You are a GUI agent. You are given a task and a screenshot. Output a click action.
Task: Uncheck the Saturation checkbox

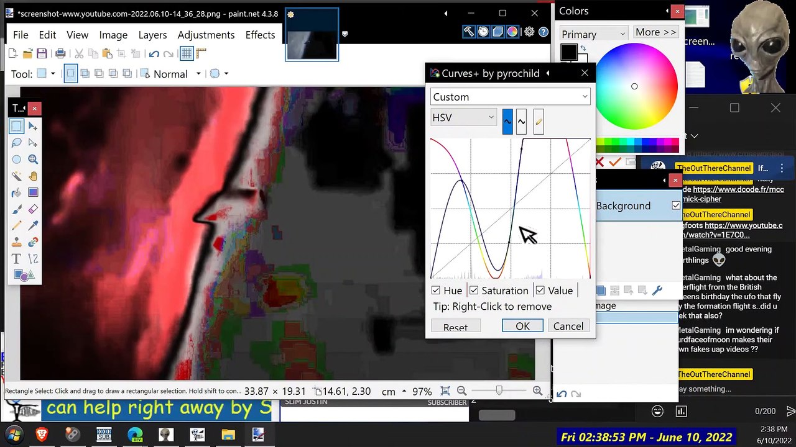[474, 291]
